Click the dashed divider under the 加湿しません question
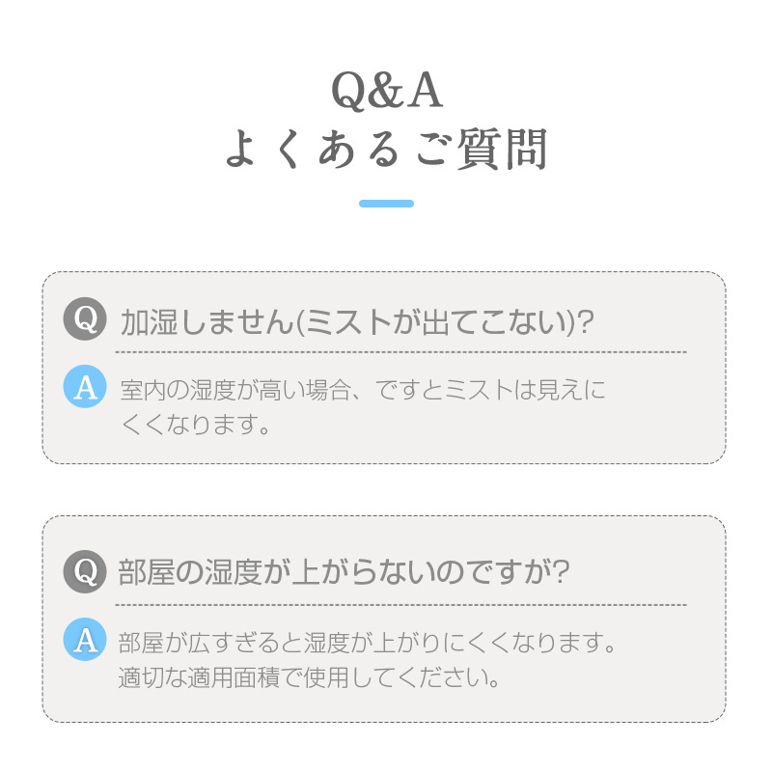This screenshot has height=772, width=772. click(x=400, y=352)
